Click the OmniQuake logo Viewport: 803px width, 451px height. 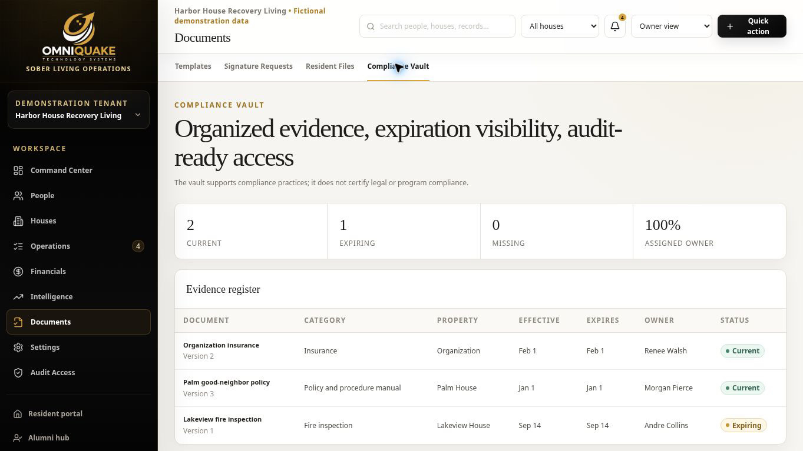tap(78, 37)
